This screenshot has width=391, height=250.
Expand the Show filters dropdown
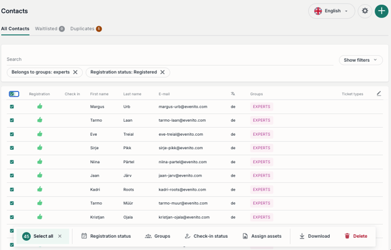coord(361,60)
